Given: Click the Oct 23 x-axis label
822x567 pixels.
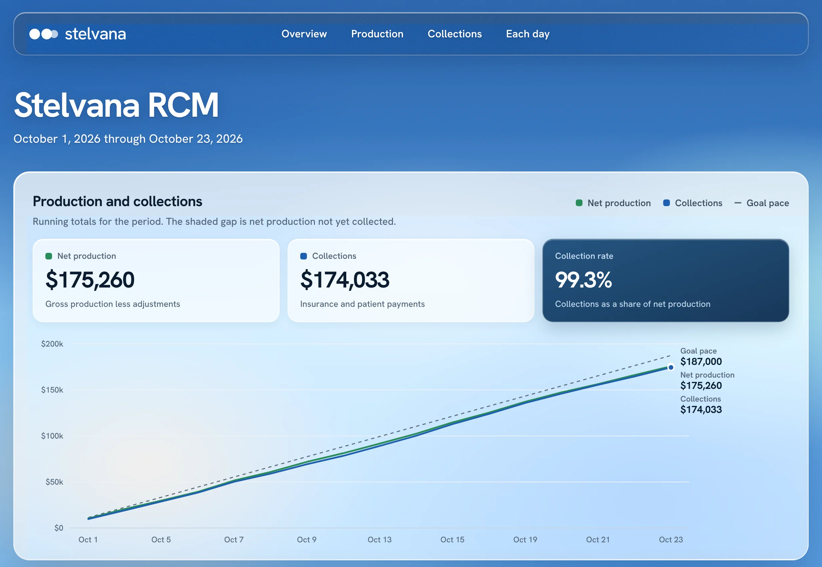Looking at the screenshot, I should [671, 540].
